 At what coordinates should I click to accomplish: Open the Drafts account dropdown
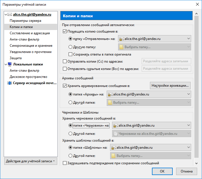point(152,125)
